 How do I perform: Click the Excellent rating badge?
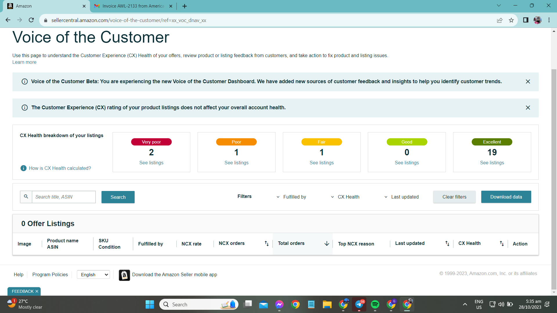(x=492, y=142)
